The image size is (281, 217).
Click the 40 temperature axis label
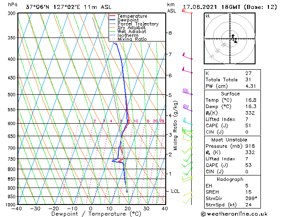pos(164,209)
